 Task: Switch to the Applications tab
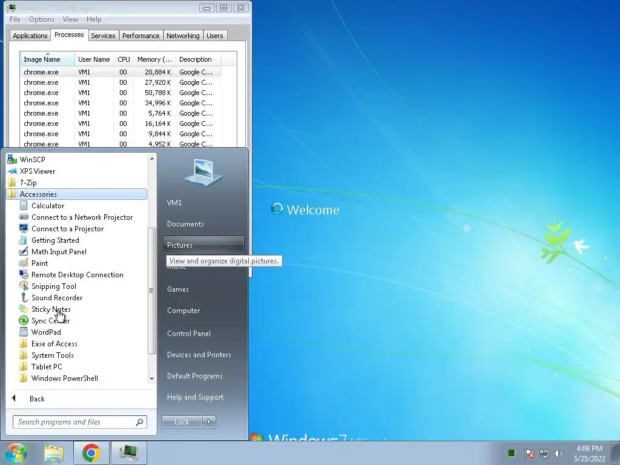pyautogui.click(x=30, y=36)
